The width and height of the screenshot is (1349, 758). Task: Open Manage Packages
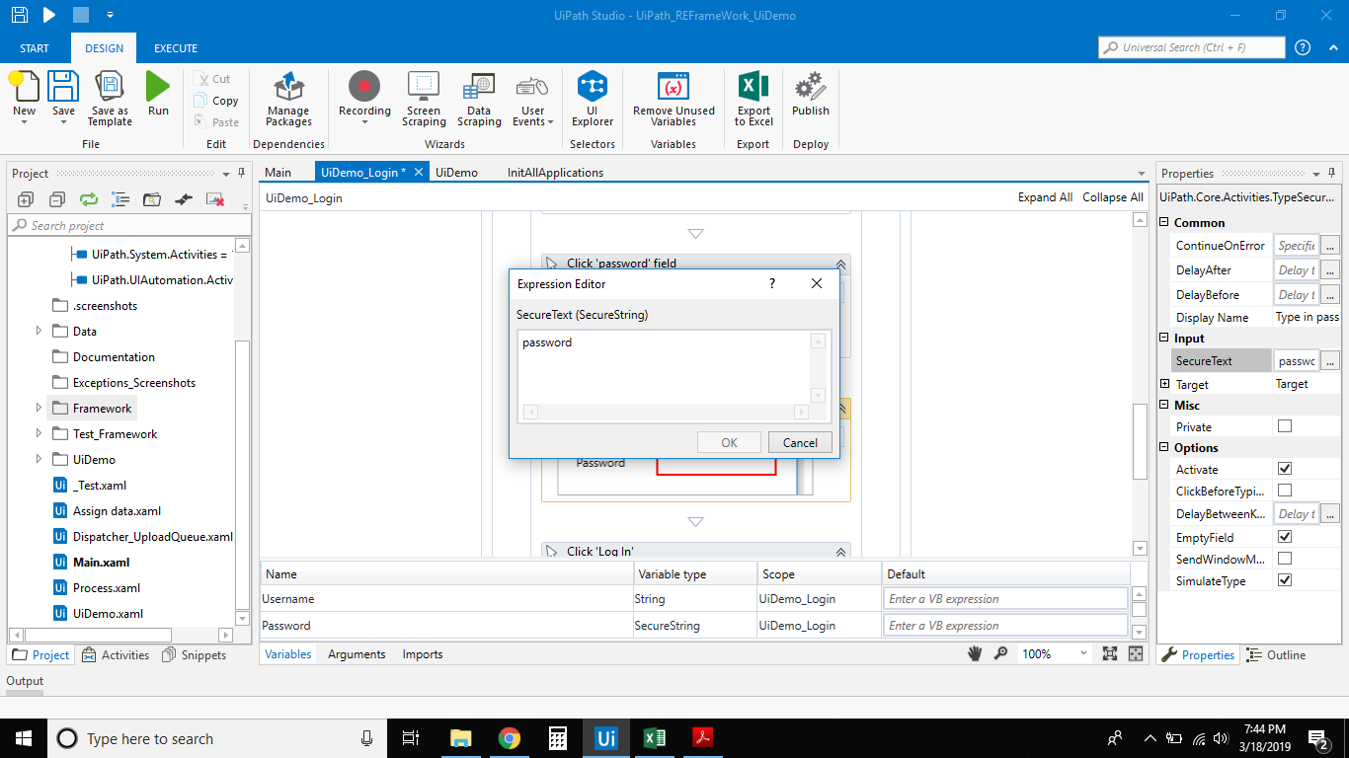click(x=288, y=99)
